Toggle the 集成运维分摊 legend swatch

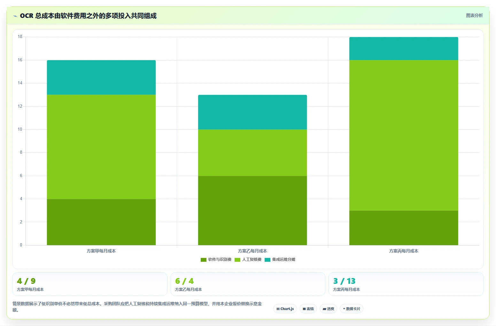pyautogui.click(x=267, y=260)
